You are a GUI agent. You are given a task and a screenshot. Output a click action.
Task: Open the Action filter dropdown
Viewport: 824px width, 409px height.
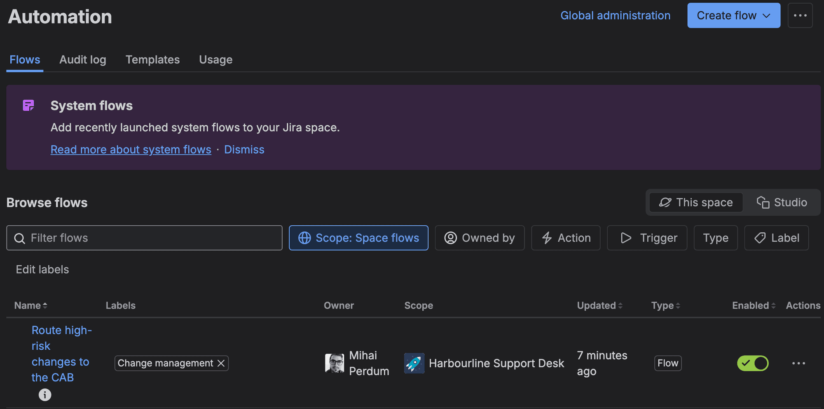566,238
